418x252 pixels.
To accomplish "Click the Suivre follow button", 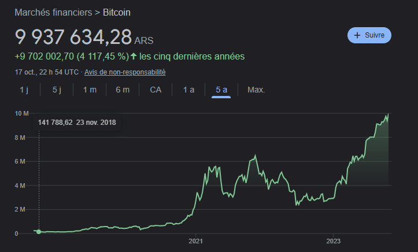I will (369, 35).
